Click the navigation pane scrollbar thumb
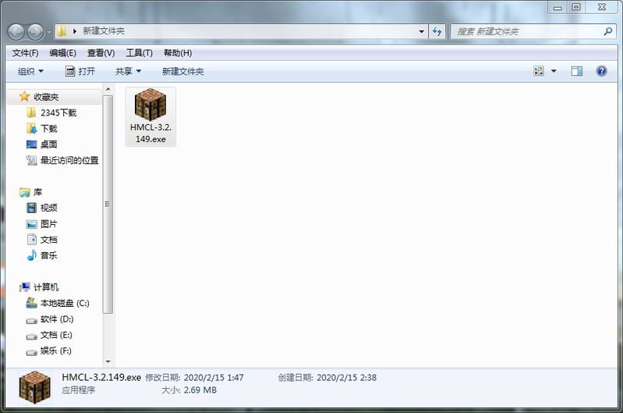The height and width of the screenshot is (413, 623). coord(108,204)
